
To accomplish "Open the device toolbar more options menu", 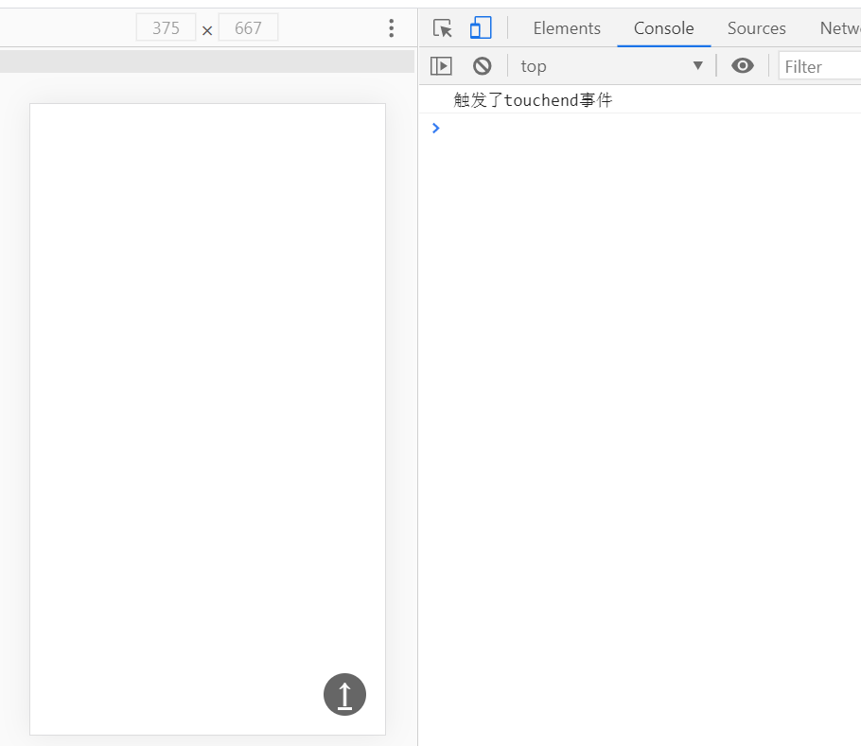I will pos(391,28).
